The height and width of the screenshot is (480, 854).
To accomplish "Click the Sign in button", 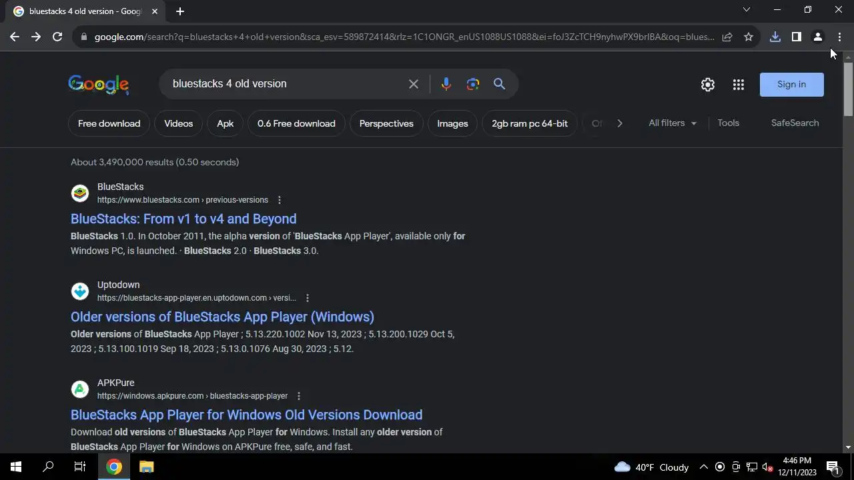I will click(x=792, y=85).
